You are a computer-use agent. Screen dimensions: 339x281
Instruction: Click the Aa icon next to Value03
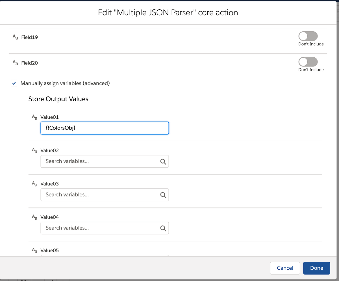(x=34, y=183)
